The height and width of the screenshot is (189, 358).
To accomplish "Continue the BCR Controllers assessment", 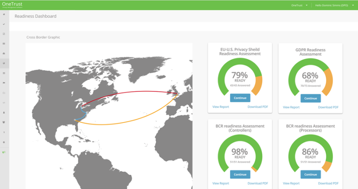I will [x=240, y=174].
